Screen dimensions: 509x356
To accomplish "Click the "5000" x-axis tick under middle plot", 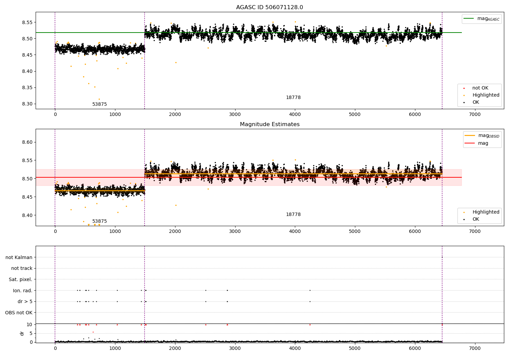I will point(355,232).
